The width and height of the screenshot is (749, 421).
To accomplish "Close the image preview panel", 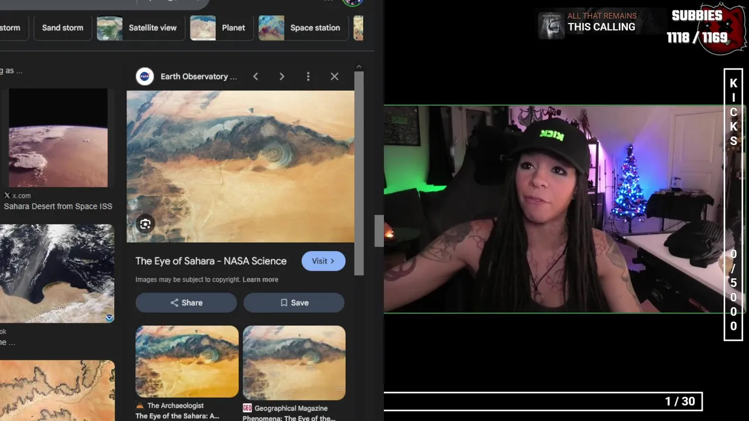I will [x=334, y=77].
